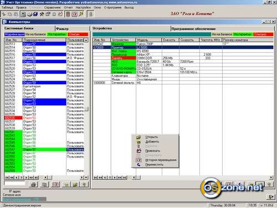Toggle the green На гарантии filter in left panel
Screen dimensions: 277x208
tap(57, 34)
